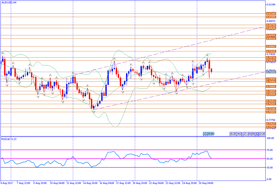Click the 20:00 event marker flag
The width and height of the screenshot is (279, 186).
pyautogui.click(x=211, y=134)
